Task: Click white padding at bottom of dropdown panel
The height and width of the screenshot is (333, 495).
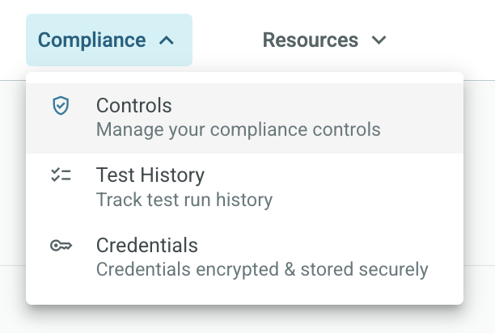Action: click(x=243, y=296)
